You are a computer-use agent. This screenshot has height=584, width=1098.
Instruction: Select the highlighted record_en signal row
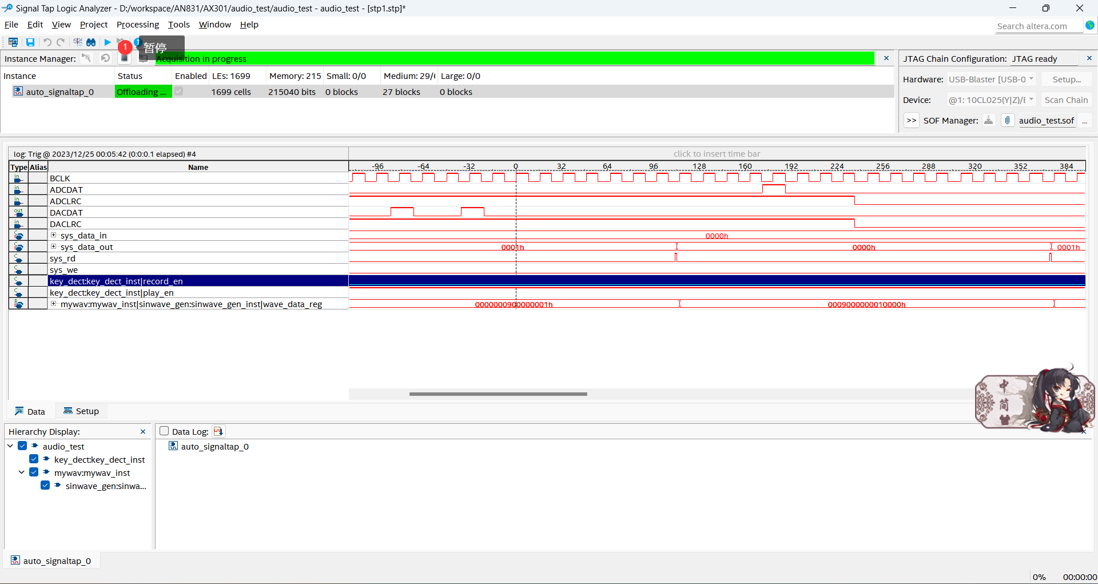198,281
